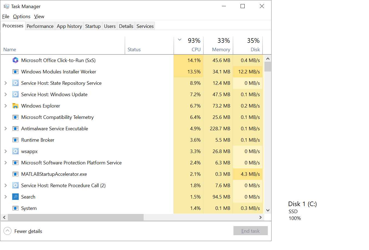Click Fewer details
The height and width of the screenshot is (250, 369).
(28, 231)
